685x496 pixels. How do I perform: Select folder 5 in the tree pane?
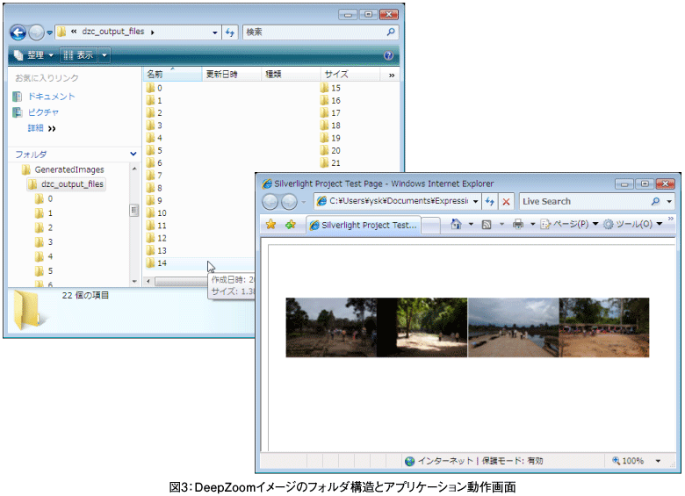point(45,270)
